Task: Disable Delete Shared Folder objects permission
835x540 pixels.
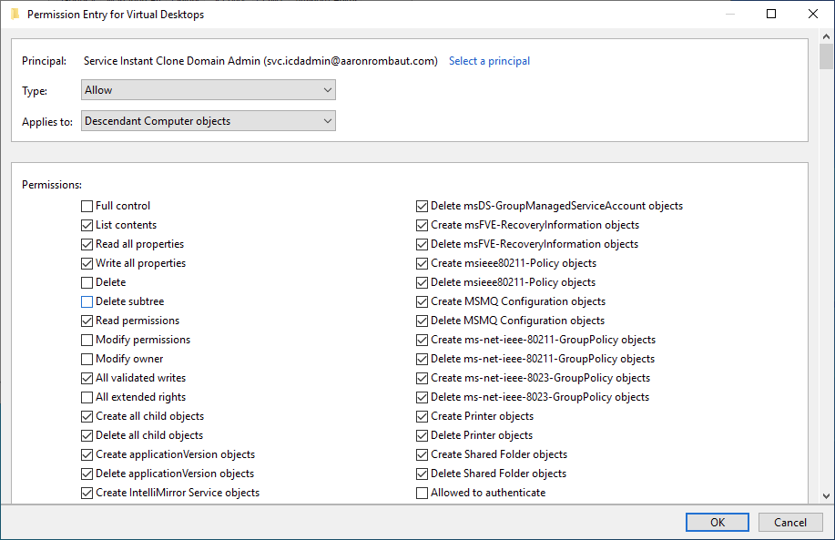Action: click(x=423, y=474)
